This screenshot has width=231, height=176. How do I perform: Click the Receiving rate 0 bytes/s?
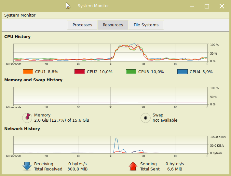click(77, 164)
